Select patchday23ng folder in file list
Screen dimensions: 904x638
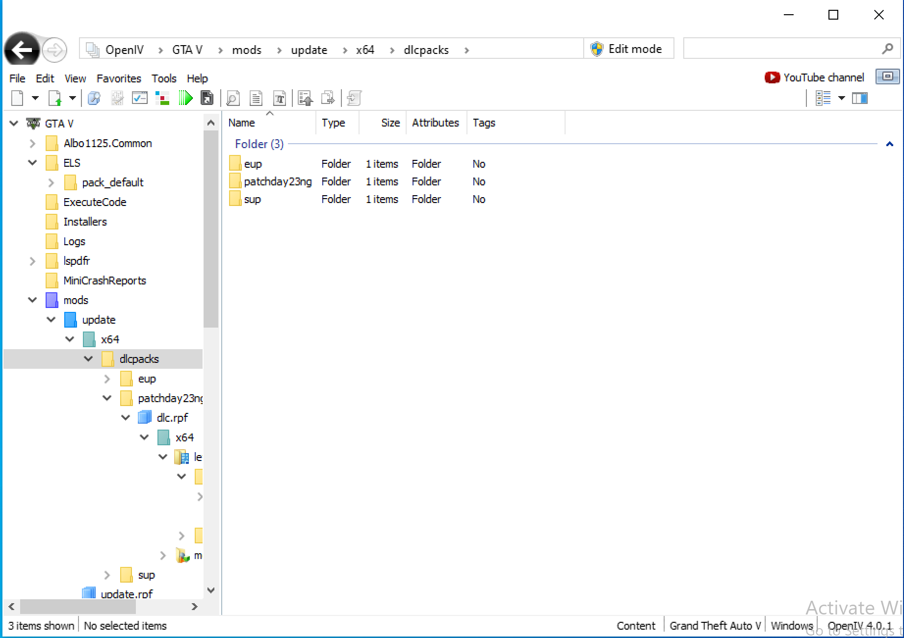[x=278, y=181]
